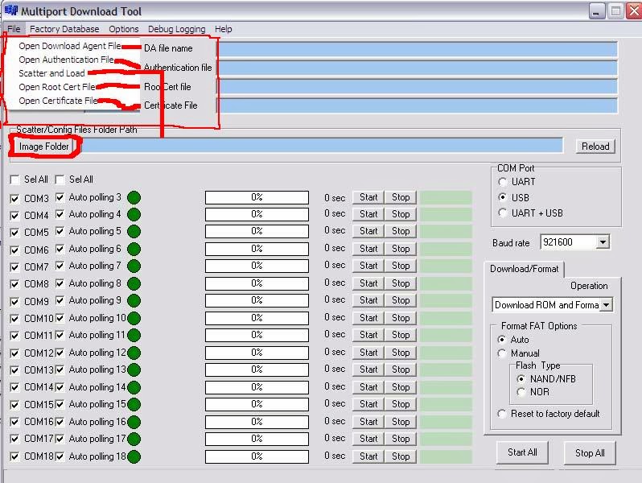The width and height of the screenshot is (642, 483).
Task: Select the UART COM port option
Action: click(503, 182)
